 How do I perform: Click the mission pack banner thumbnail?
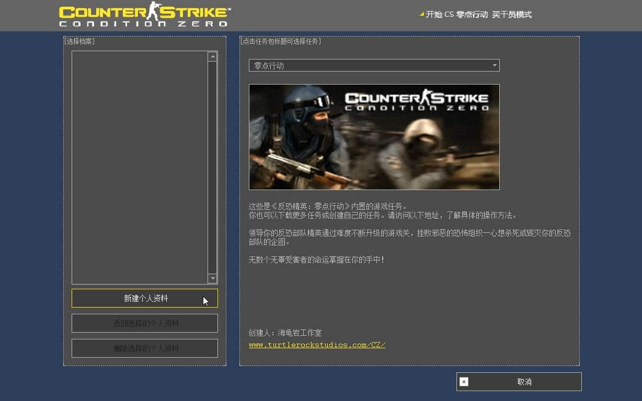pyautogui.click(x=374, y=137)
